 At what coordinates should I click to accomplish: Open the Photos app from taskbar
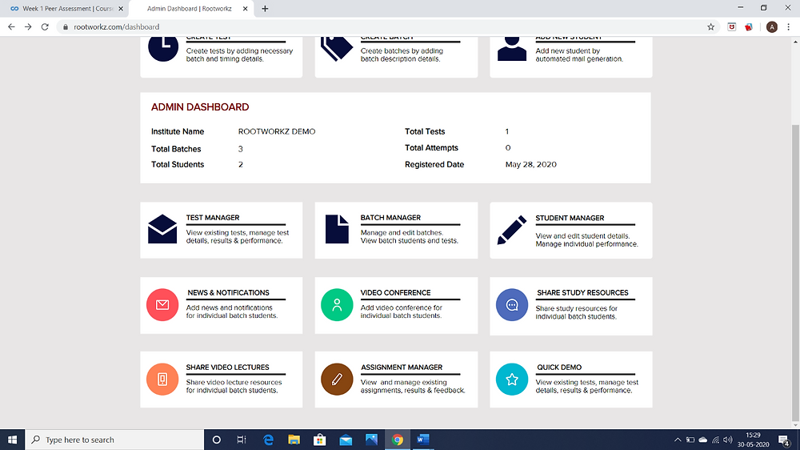point(371,440)
